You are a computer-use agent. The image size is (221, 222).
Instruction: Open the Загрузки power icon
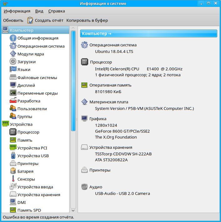pos(13,61)
